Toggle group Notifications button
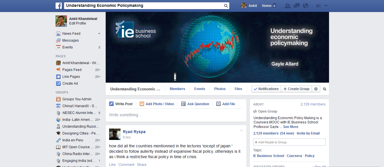Screen dimensions: 384x167 [266, 89]
